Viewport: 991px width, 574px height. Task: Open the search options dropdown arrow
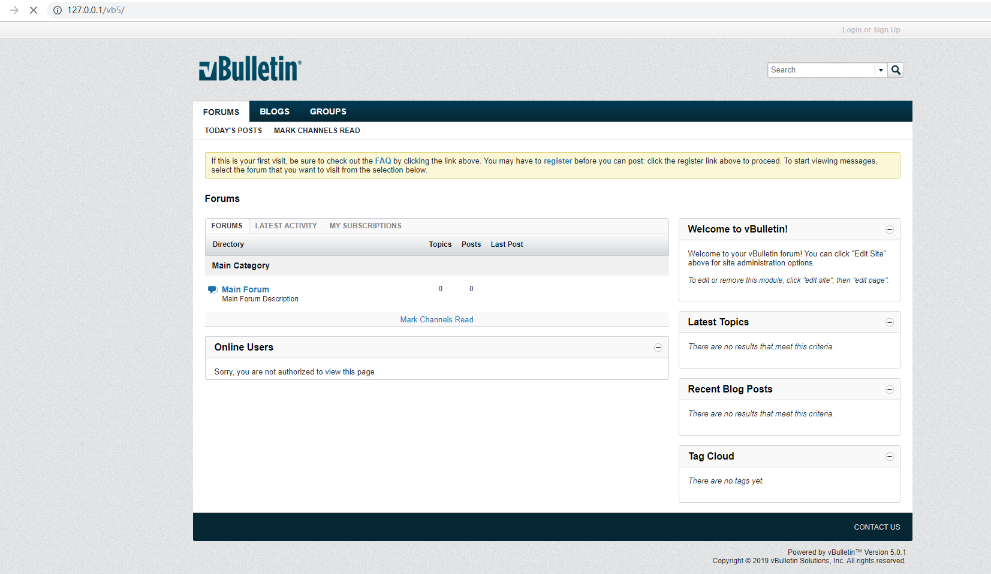click(881, 70)
